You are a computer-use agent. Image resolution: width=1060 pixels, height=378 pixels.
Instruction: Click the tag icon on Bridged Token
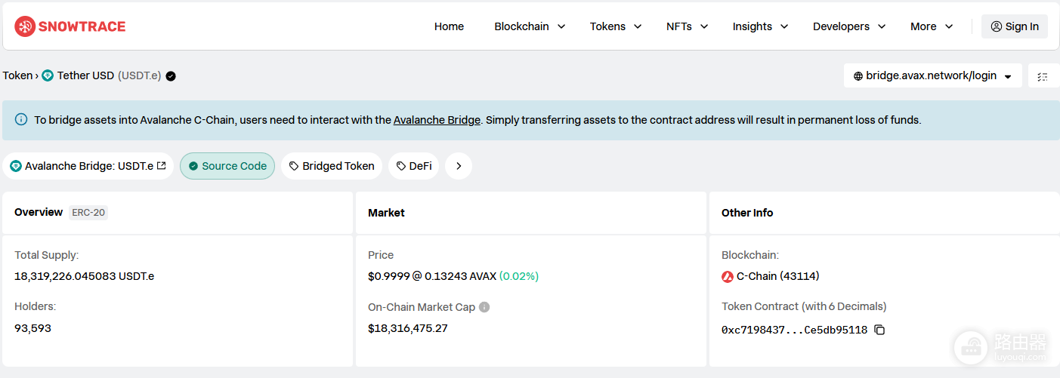pyautogui.click(x=294, y=166)
